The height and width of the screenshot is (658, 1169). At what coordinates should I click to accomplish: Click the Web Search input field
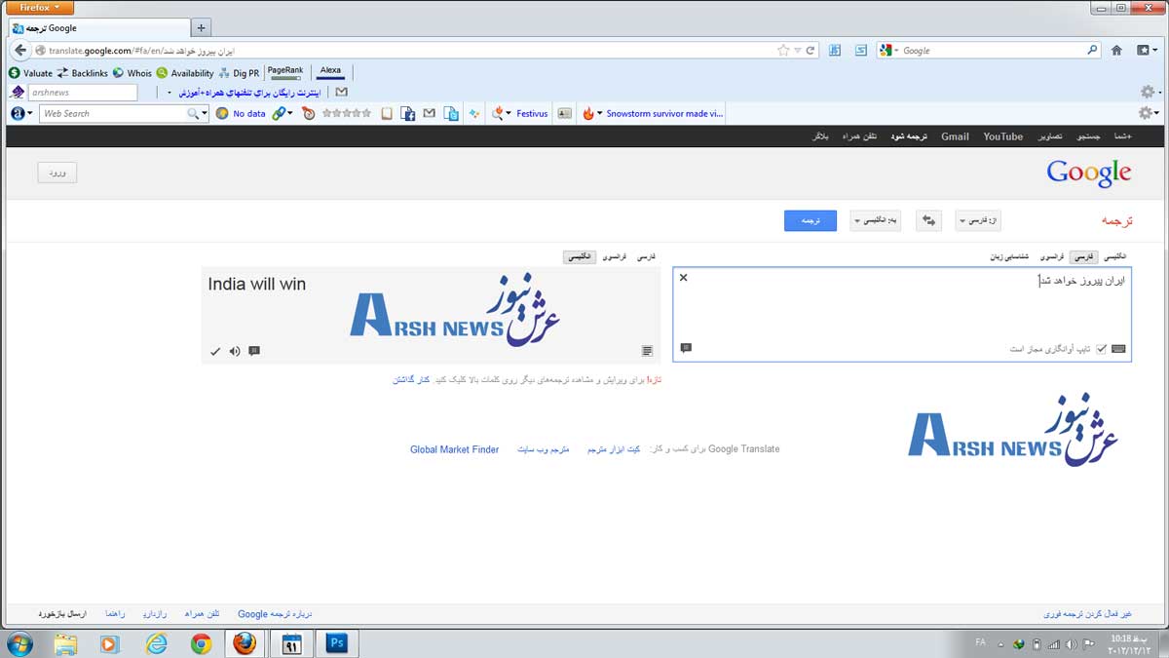tap(114, 114)
